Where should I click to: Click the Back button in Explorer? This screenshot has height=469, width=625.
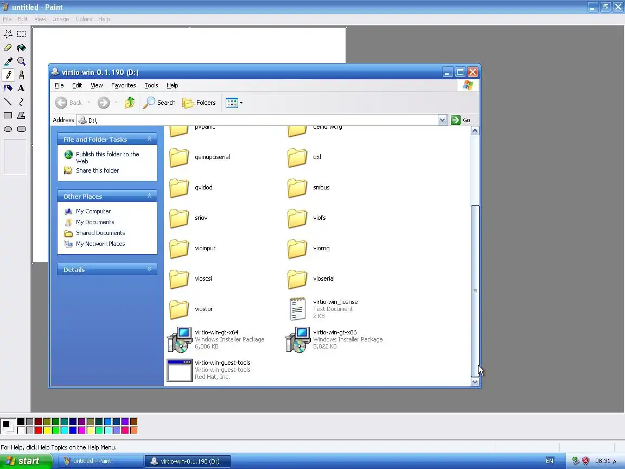(68, 103)
